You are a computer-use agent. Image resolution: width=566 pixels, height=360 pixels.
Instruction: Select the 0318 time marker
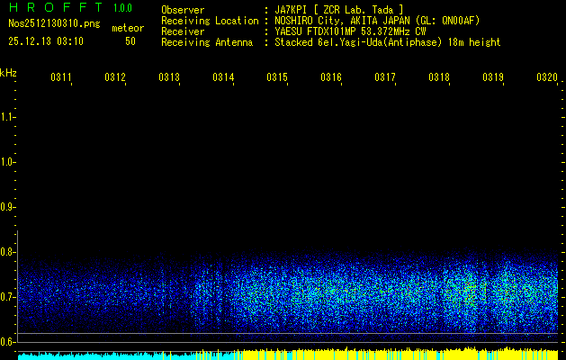coord(439,78)
